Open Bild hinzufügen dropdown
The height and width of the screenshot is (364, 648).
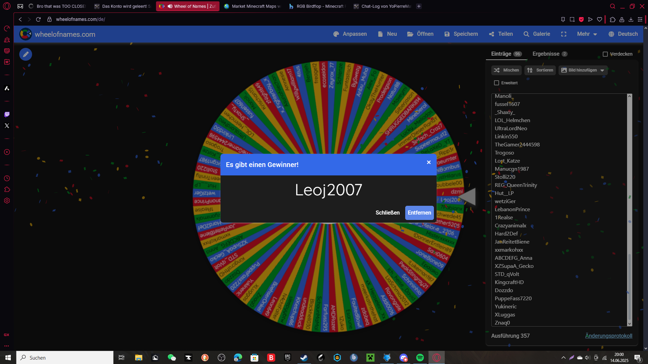coord(583,70)
